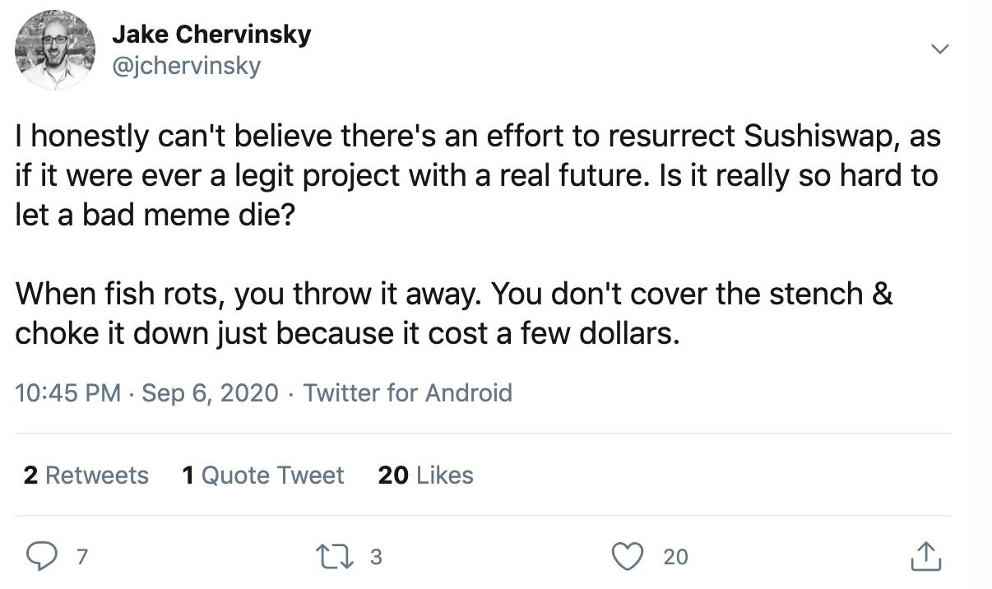This screenshot has height=589, width=992.
Task: Click the Sep 6, 2020 date
Action: (211, 392)
